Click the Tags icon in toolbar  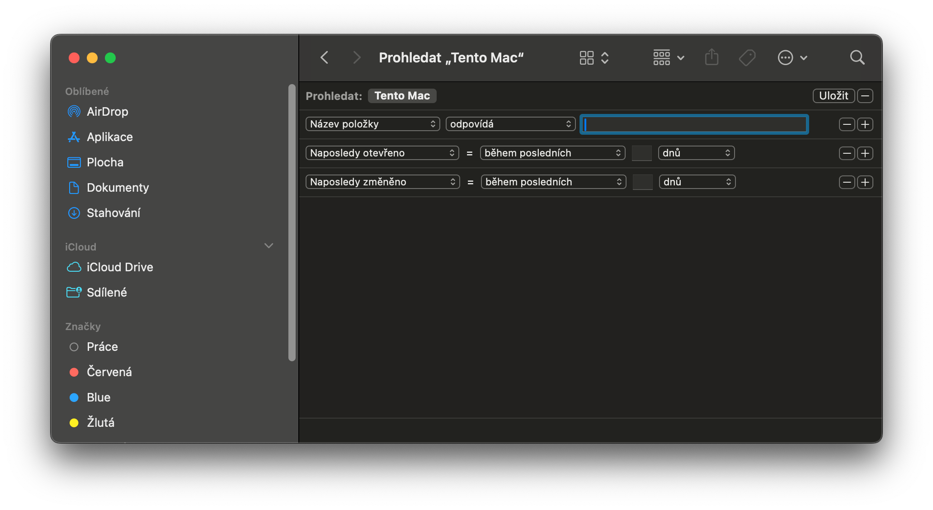click(x=747, y=57)
